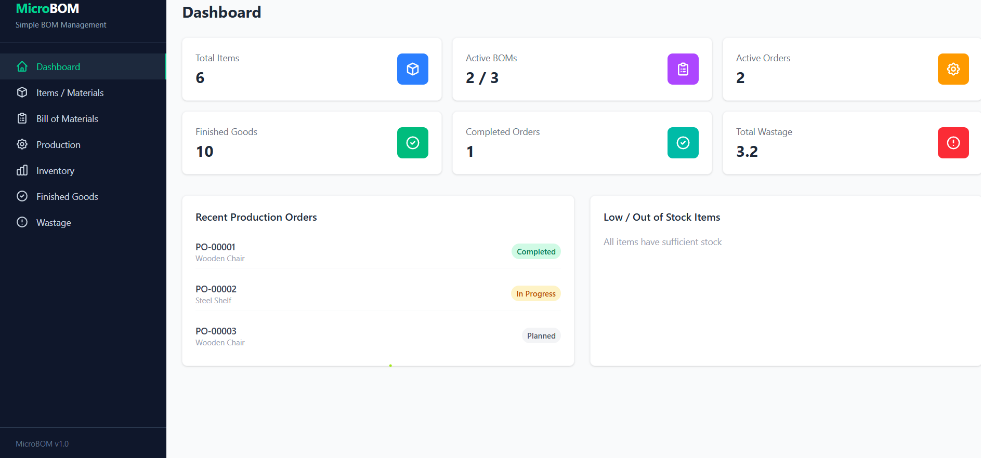Image resolution: width=981 pixels, height=458 pixels.
Task: Click the blue cube Total Items icon
Action: point(412,69)
